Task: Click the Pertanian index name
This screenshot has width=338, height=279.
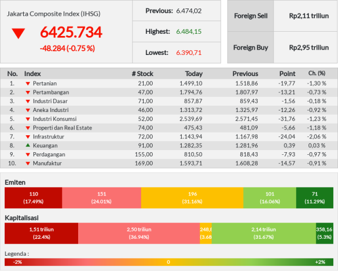Action: coord(44,83)
